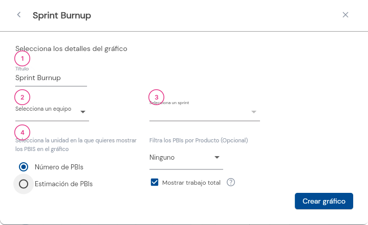Open the Selecciona un sprint dropdown
Viewport: 368px width, 225px height.
(205, 112)
